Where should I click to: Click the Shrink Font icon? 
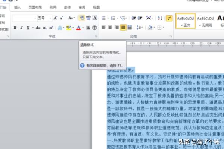point(62,18)
